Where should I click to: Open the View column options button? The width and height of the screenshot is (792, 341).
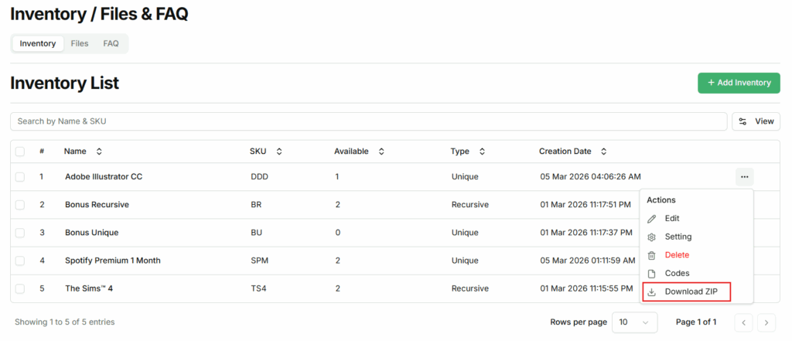pos(756,121)
